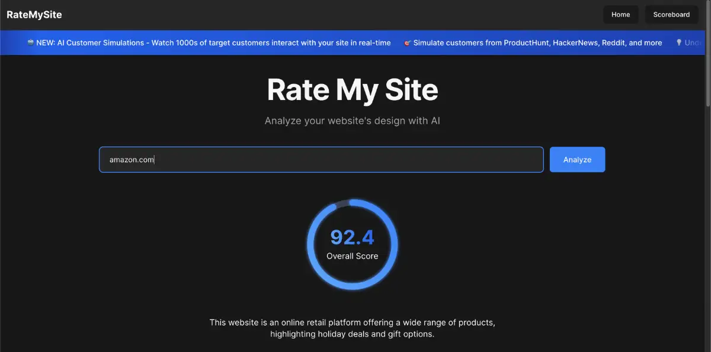Click the dart emoji before the Simulate customers text
This screenshot has width=711, height=352.
tap(407, 43)
